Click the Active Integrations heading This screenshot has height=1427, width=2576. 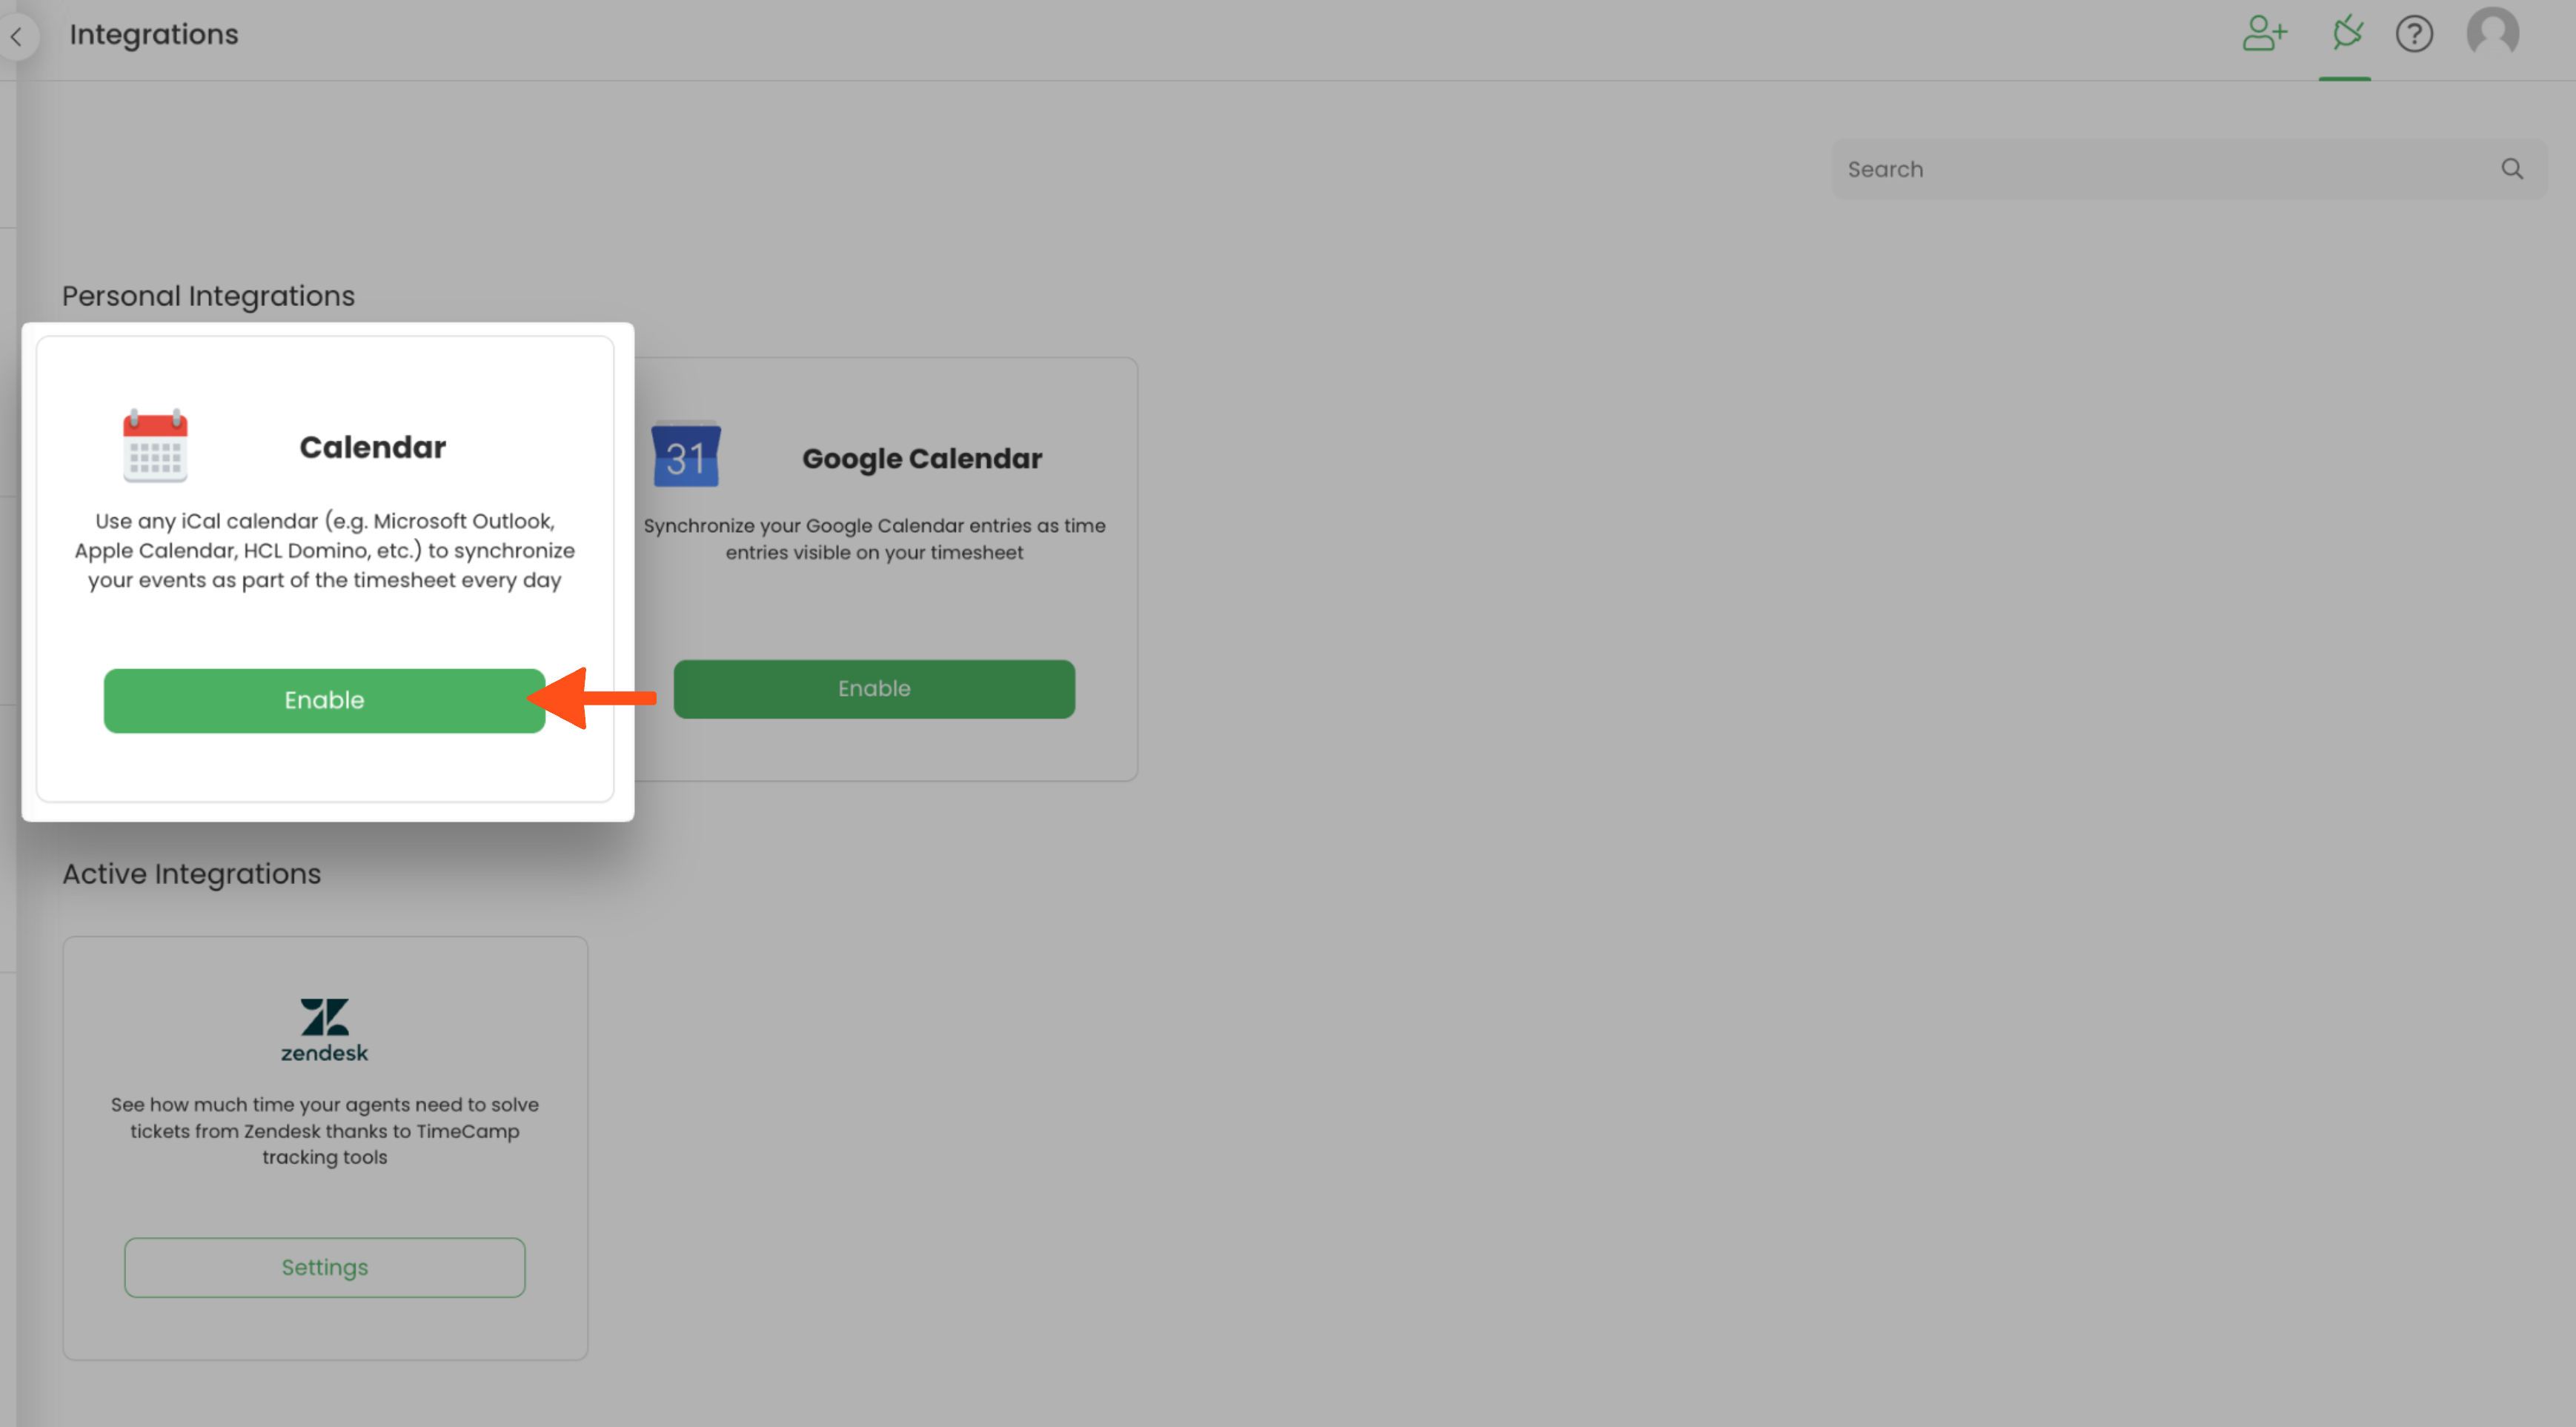192,874
